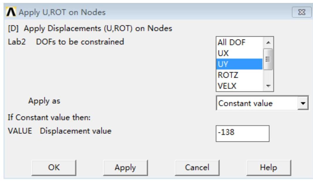This screenshot has width=313, height=181.
Task: Click the DOFs to be constrained label
Action: pos(80,42)
